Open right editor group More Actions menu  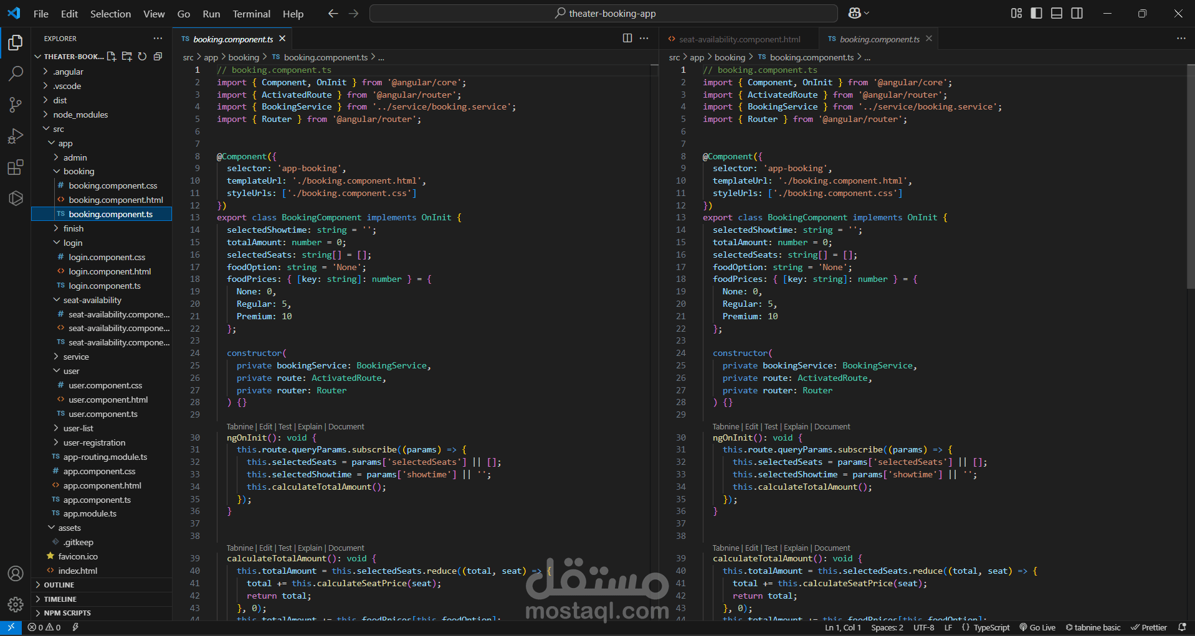pos(1181,39)
